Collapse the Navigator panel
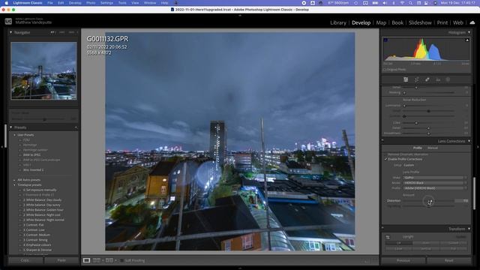The image size is (480, 270). [11, 32]
